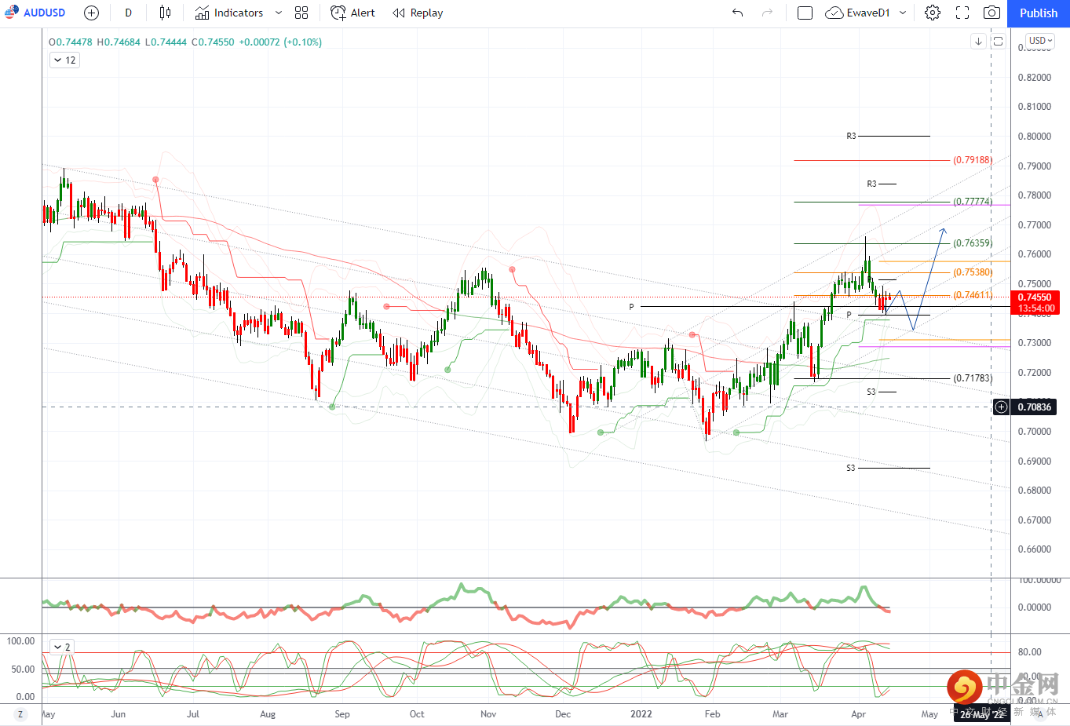Open the Indicators dialog
The width and height of the screenshot is (1070, 726).
click(229, 13)
